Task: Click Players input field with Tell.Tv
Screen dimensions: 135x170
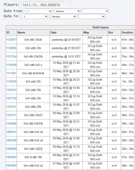Action: [46, 5]
